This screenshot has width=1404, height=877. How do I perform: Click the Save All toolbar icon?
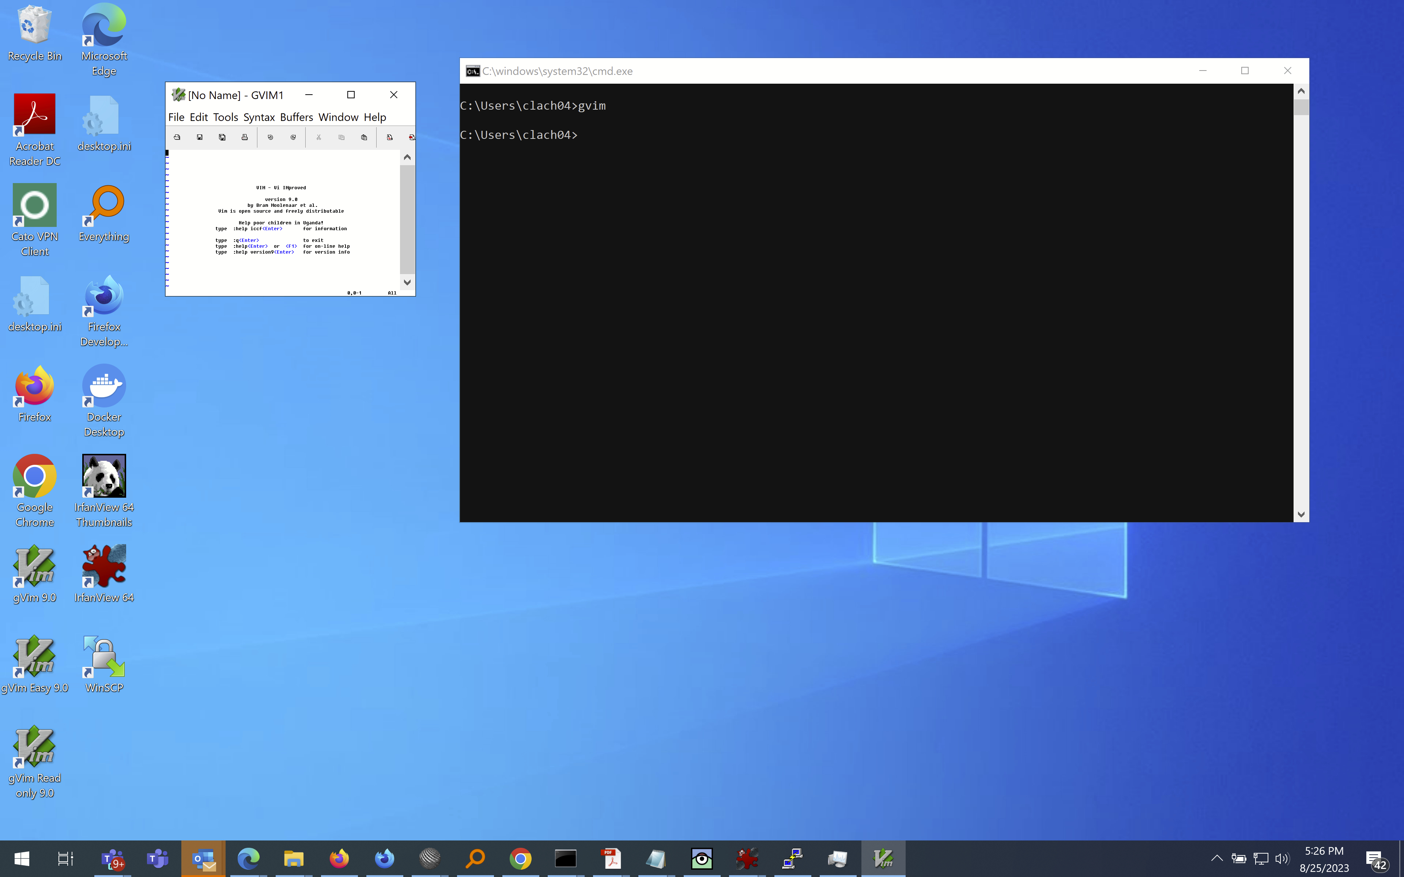coord(222,137)
